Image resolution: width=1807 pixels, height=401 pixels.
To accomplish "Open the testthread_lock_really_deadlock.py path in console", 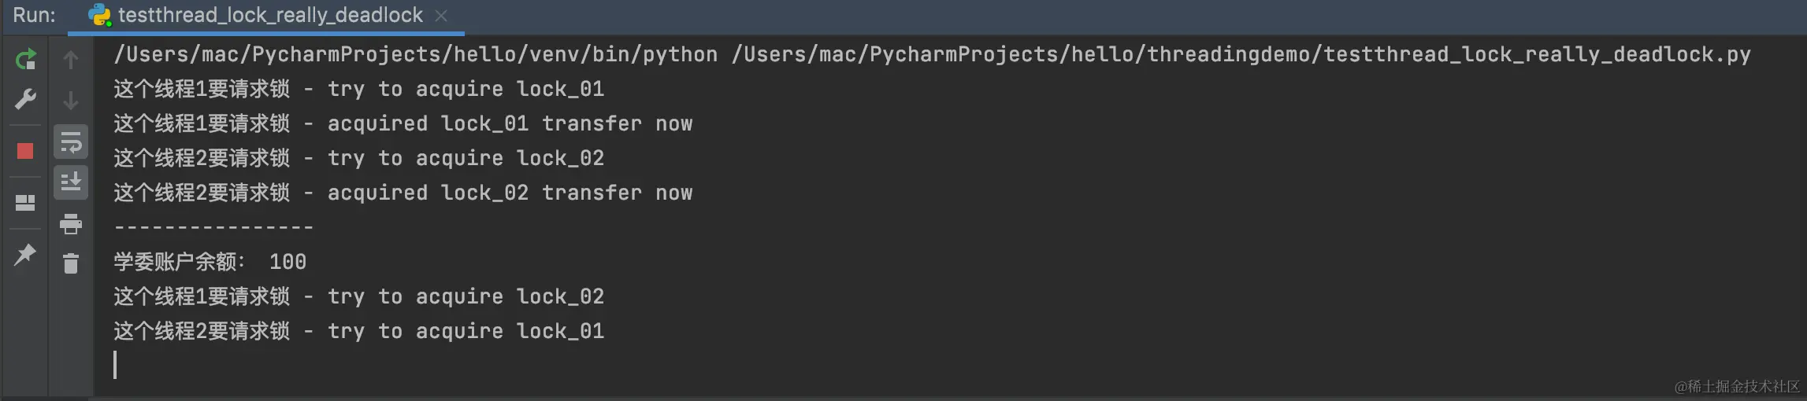I will 1241,54.
